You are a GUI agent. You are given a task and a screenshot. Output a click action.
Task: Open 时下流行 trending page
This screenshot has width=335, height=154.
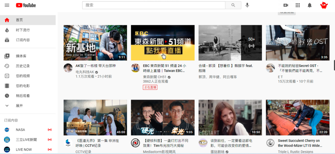tap(28, 30)
